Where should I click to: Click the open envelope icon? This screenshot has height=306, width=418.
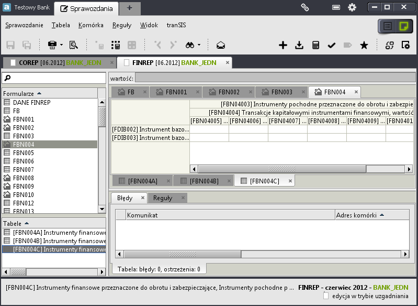click(x=220, y=45)
